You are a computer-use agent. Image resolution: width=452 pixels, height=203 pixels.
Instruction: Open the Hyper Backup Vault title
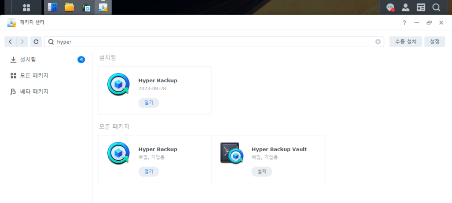(279, 149)
